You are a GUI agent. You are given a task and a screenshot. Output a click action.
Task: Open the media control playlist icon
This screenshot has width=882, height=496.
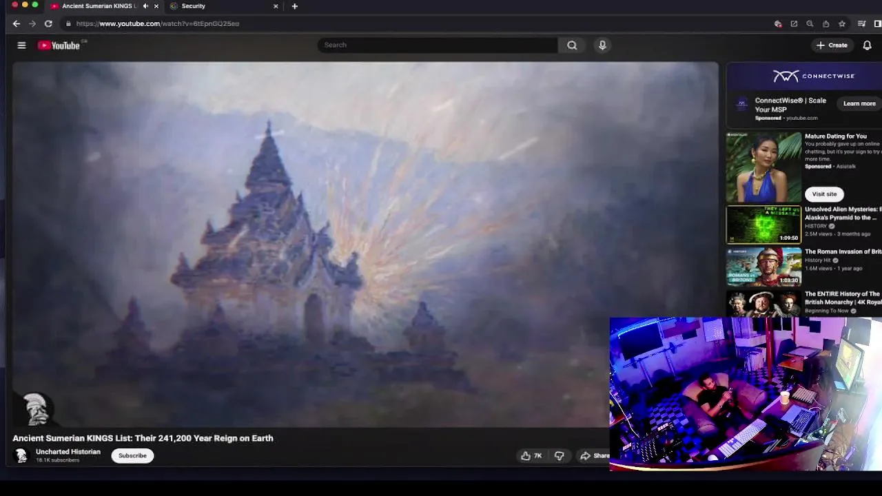point(861,23)
